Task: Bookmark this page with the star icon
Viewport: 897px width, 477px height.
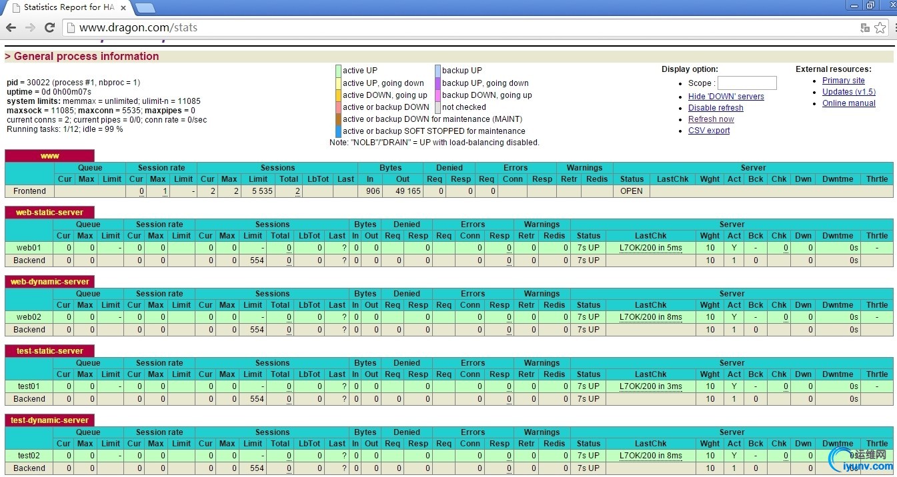Action: pos(880,27)
